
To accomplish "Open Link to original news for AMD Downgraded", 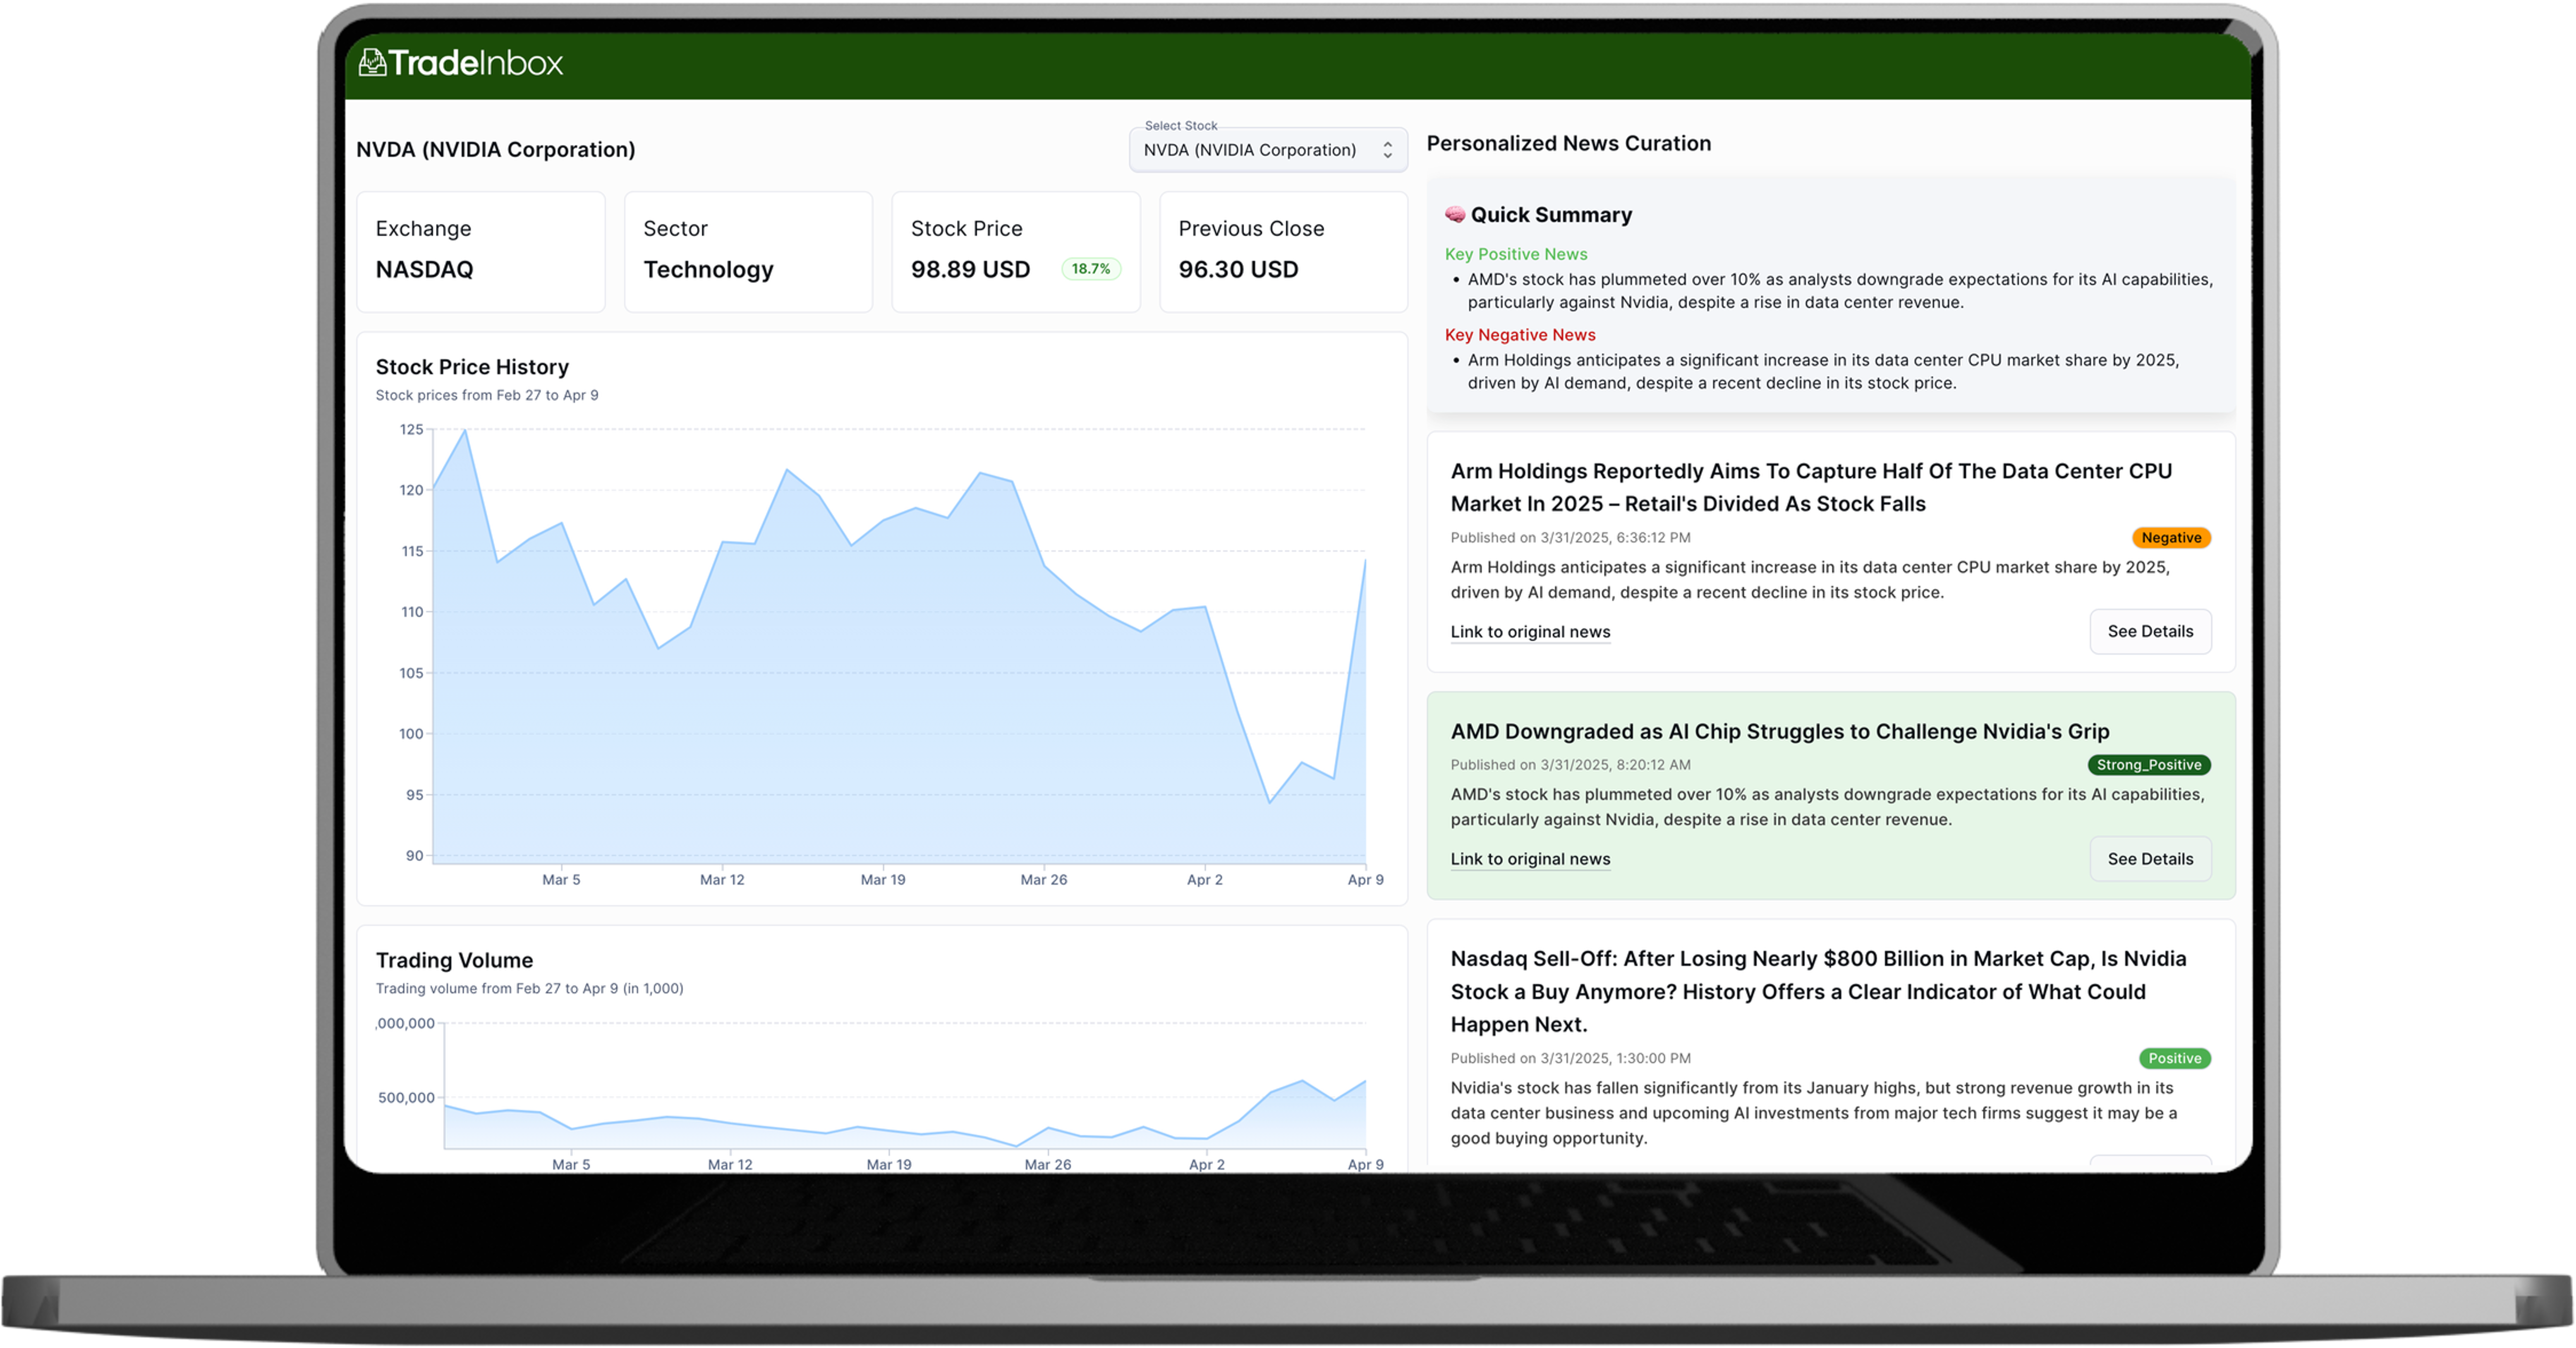I will [x=1530, y=859].
